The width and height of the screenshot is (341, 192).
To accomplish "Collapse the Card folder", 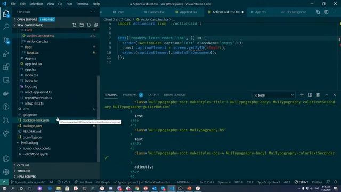I will (x=28, y=30).
